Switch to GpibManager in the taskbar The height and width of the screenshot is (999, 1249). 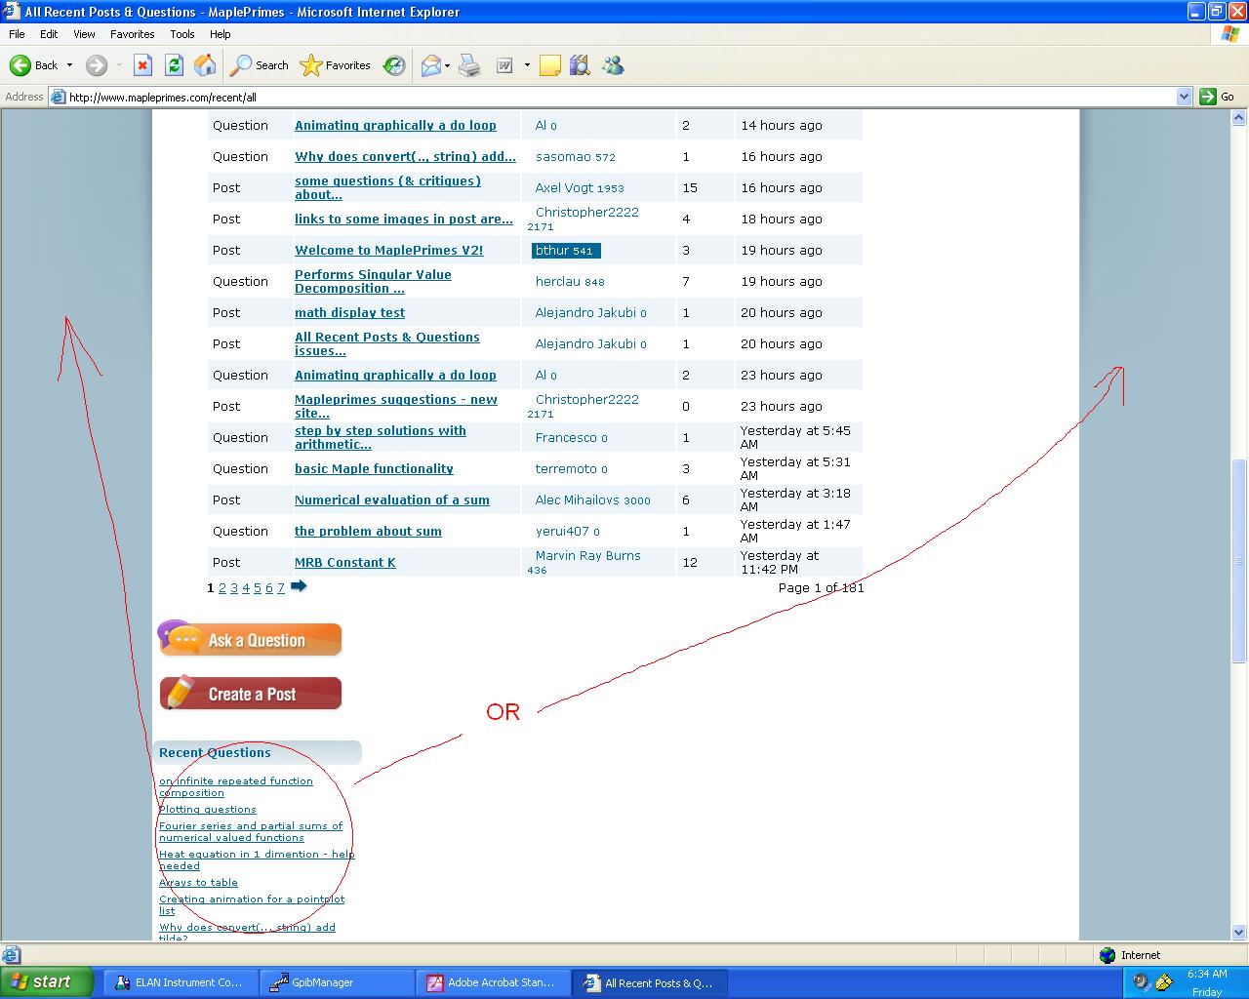(323, 982)
